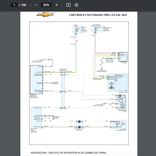Click the 65% zoom level field

(46, 5)
